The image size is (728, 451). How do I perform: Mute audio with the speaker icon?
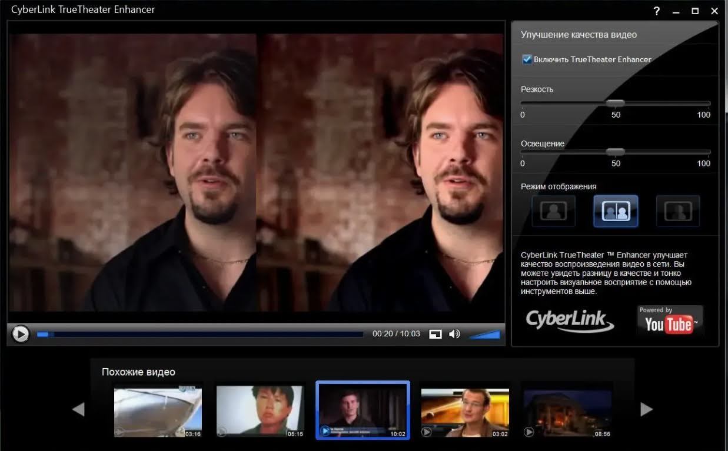click(x=454, y=334)
